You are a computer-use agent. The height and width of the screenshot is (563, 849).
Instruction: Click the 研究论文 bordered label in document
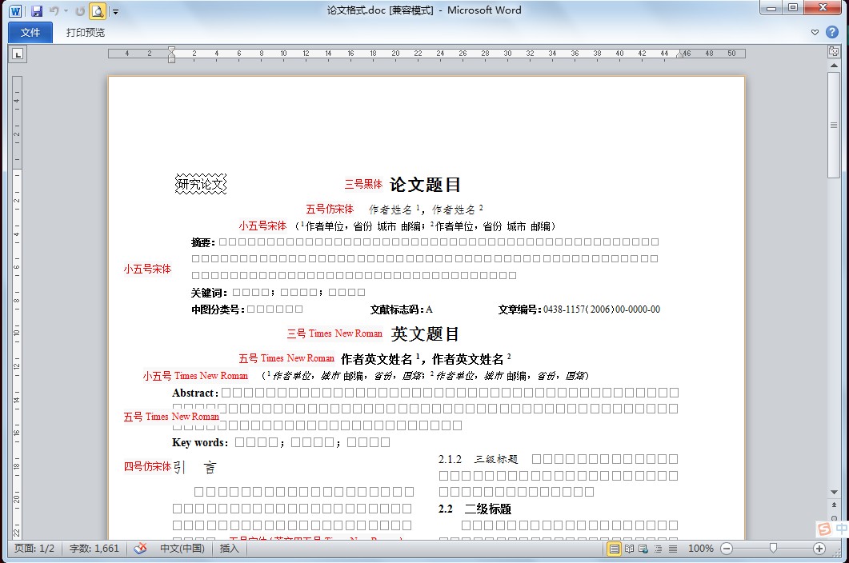(x=201, y=184)
